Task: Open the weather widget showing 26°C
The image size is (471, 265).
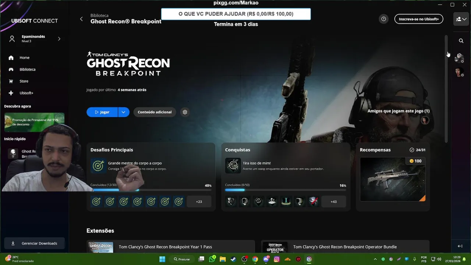Action: (20, 259)
